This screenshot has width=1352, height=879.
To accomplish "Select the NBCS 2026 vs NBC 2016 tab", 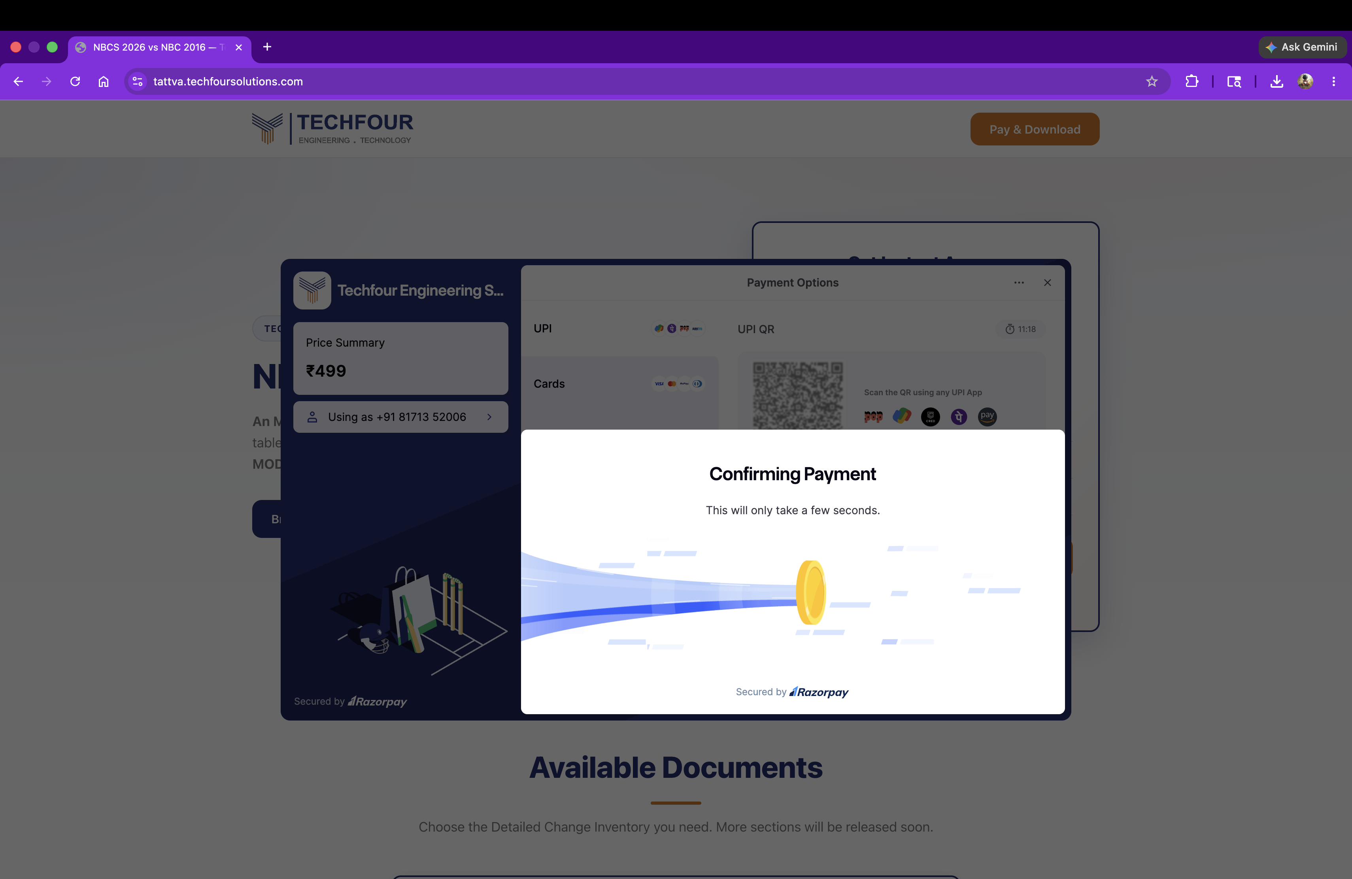I will click(160, 47).
